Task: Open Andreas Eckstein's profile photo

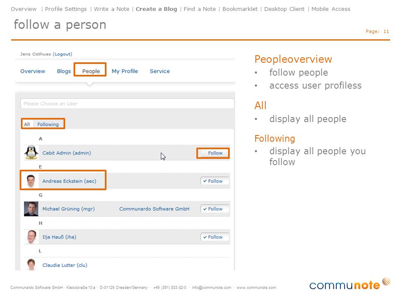Action: coord(31,181)
